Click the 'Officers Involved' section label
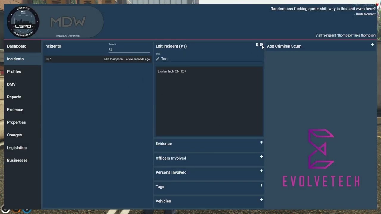The width and height of the screenshot is (381, 214). (171, 158)
